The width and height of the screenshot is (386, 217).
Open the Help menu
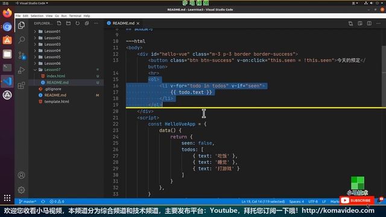[x=87, y=16]
